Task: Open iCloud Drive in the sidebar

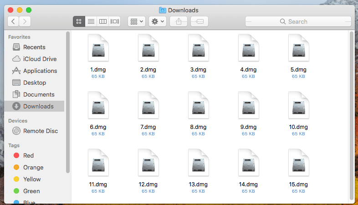Action: tap(34, 59)
